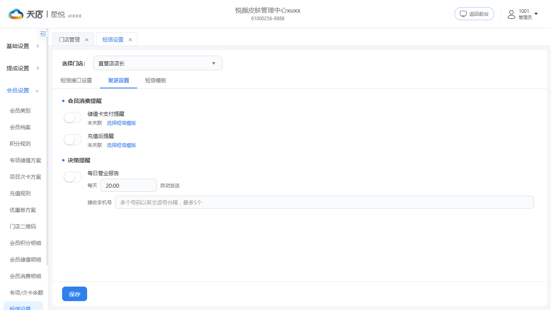
Task: Select 项目次卡方案 in the sidebar
Action: point(25,177)
